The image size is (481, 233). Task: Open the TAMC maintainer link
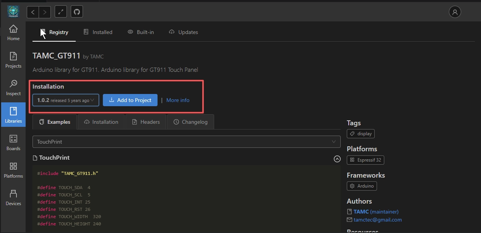pyautogui.click(x=375, y=212)
